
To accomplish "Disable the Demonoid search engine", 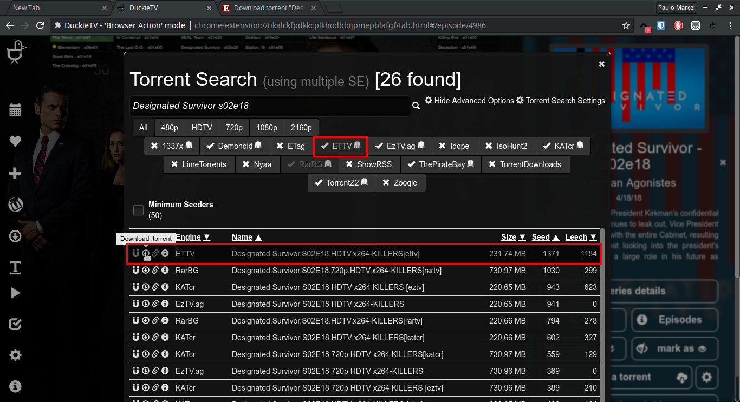I will (235, 146).
